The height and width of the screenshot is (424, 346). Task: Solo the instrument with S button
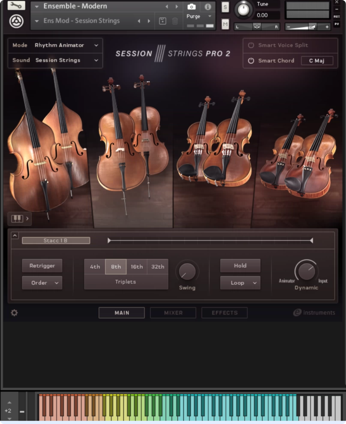225,7
